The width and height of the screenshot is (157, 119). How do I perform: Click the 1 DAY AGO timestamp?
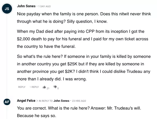[x=45, y=6]
